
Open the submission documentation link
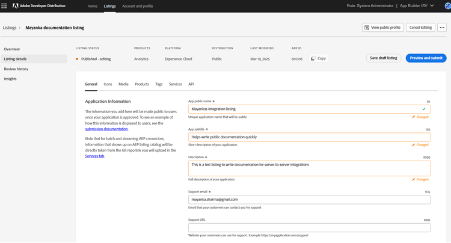coord(106,129)
